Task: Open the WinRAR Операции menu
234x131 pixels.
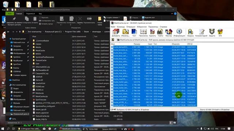Action: (x=131, y=27)
